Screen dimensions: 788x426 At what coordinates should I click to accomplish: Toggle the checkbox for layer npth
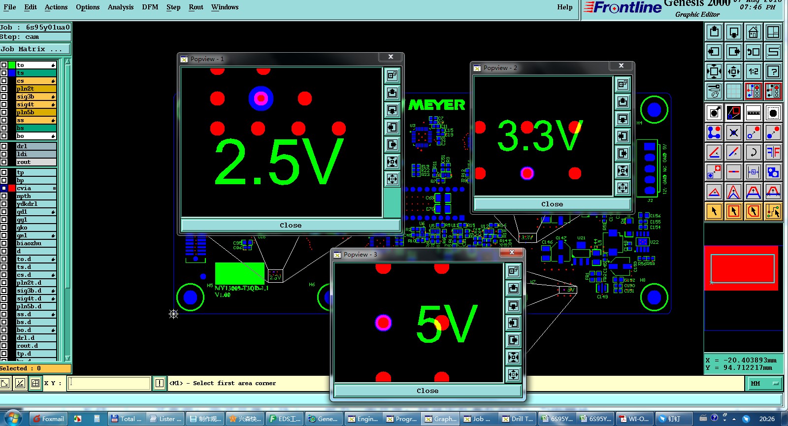(x=4, y=196)
